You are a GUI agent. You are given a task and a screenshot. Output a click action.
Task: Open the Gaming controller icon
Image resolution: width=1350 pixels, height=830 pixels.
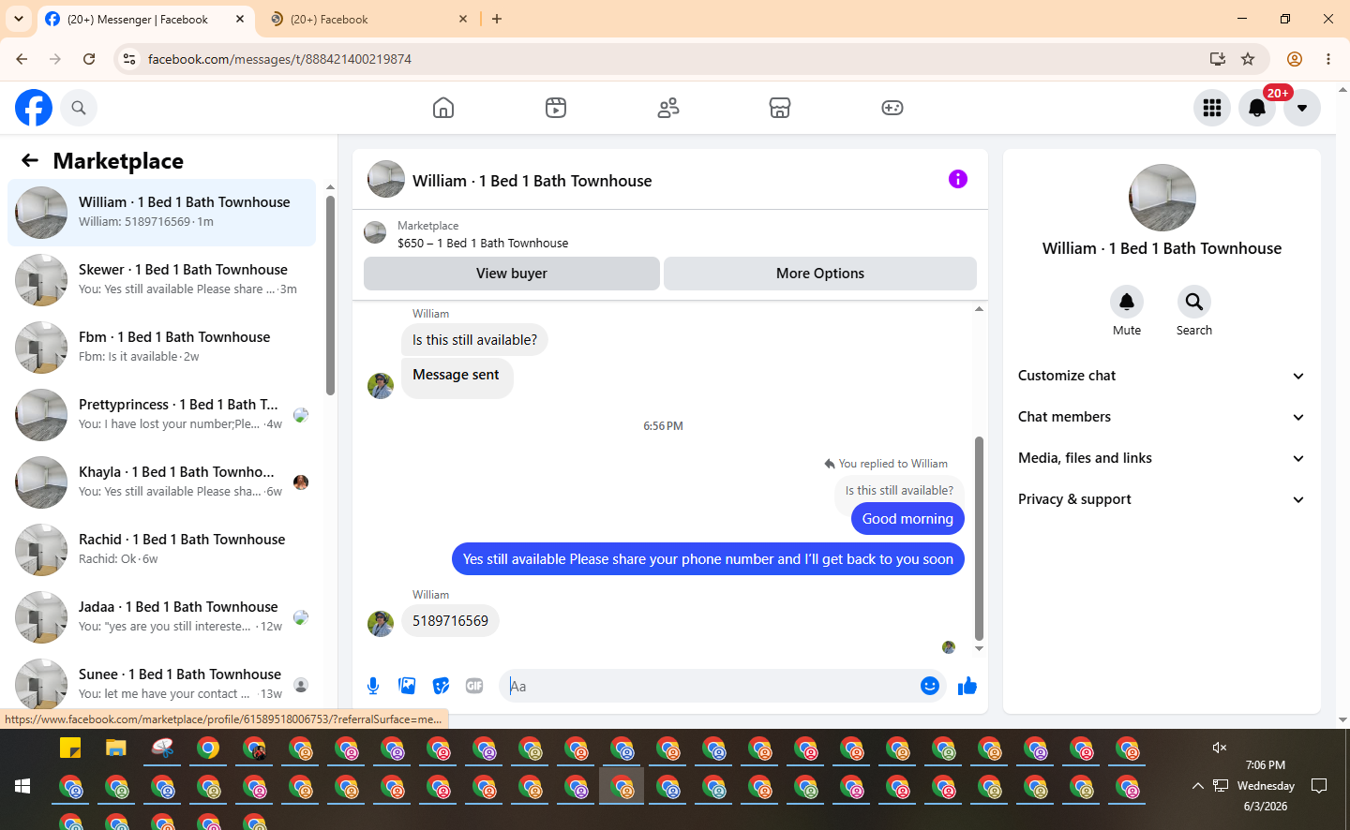pyautogui.click(x=892, y=108)
